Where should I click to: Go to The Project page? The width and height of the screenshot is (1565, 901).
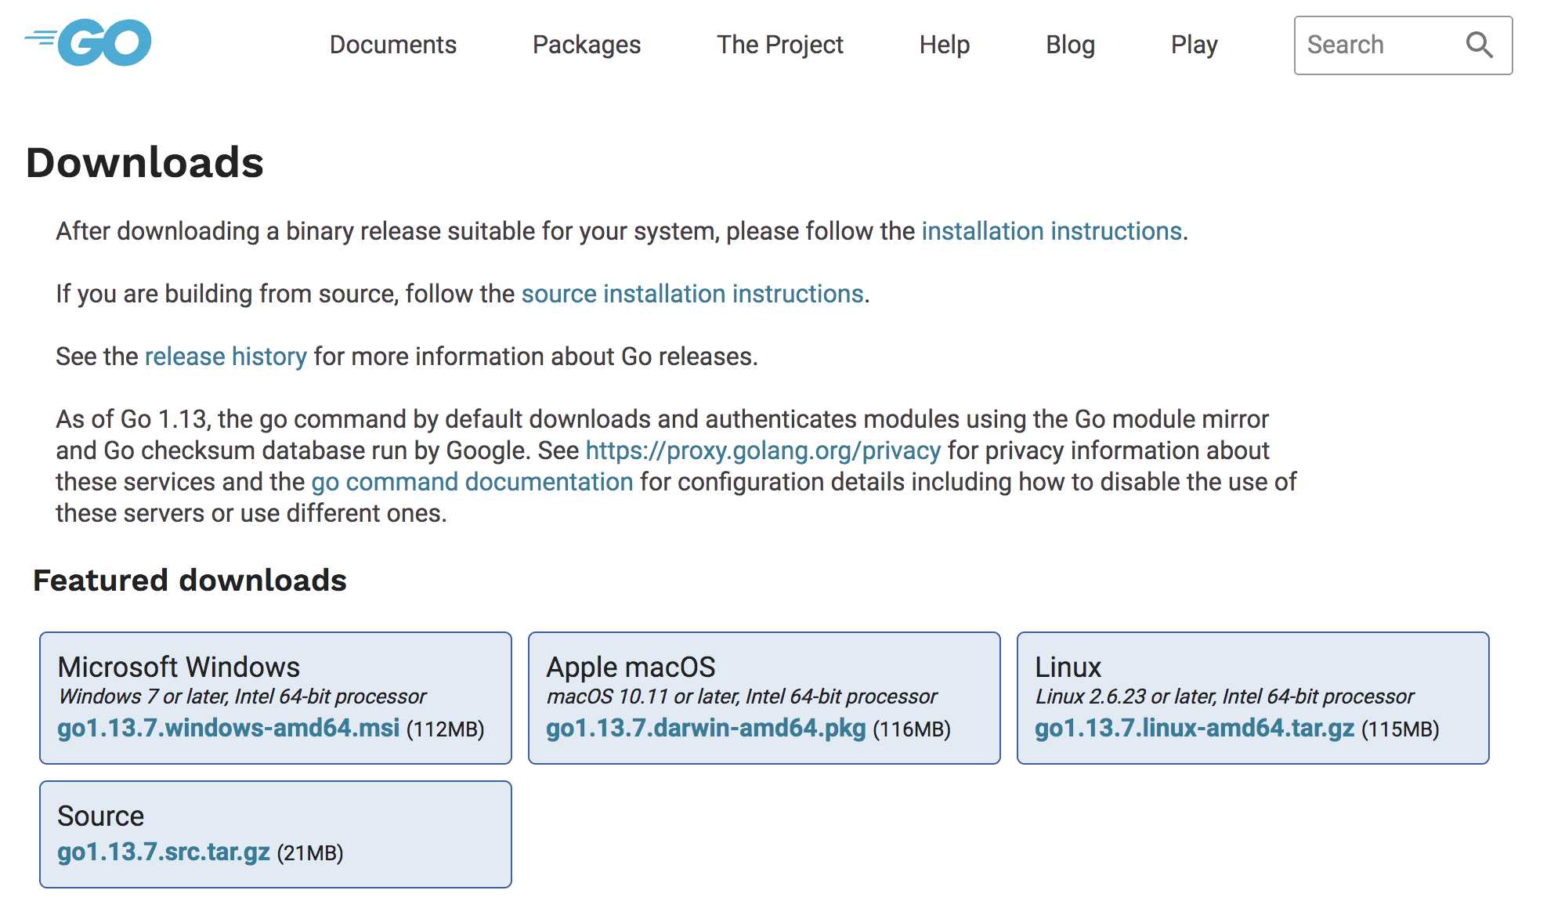(x=780, y=45)
